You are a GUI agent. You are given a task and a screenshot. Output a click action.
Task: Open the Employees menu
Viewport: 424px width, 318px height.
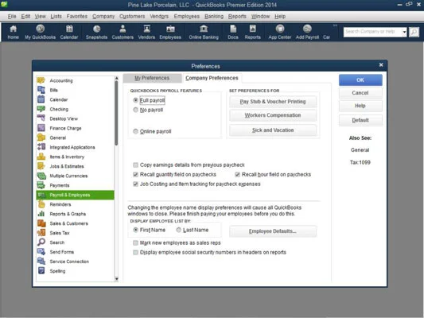[x=187, y=16]
